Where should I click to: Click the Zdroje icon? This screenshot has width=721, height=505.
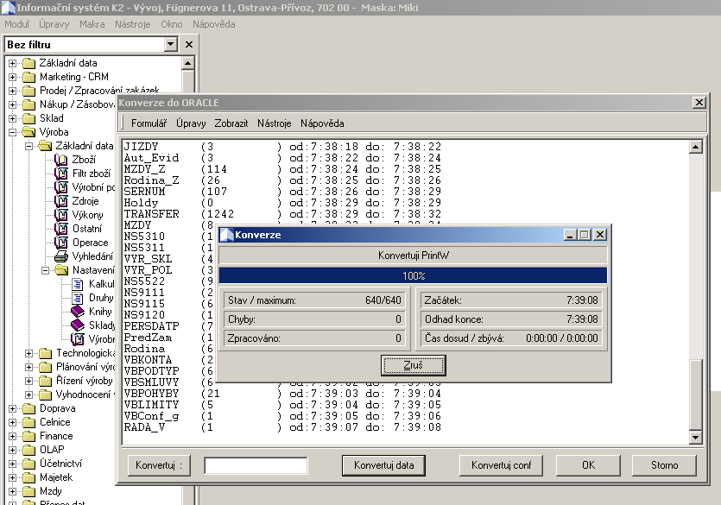tap(60, 201)
